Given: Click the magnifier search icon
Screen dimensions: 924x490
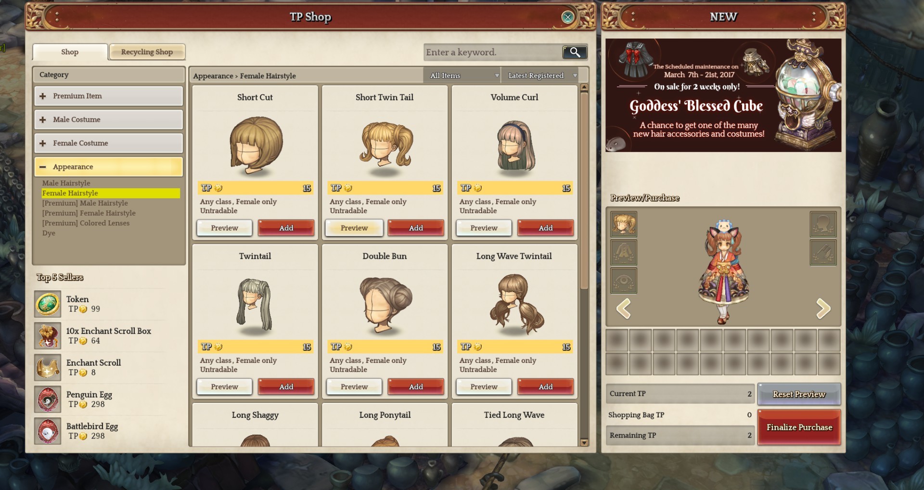Looking at the screenshot, I should [575, 52].
